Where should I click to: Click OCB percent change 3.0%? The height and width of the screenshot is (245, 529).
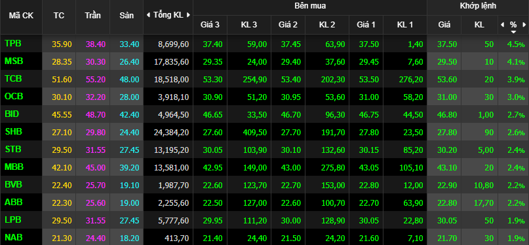(516, 97)
